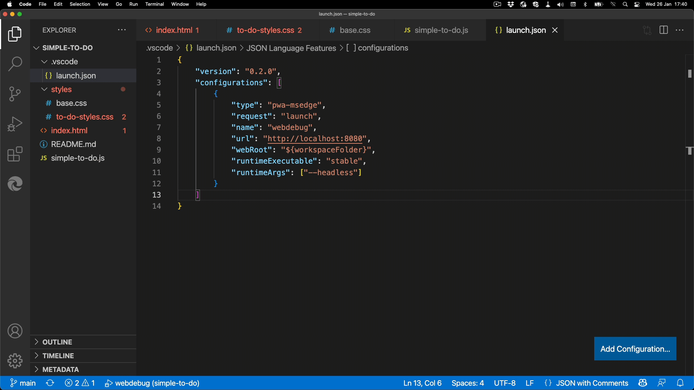Switch to the base.css tab
Viewport: 694px width, 390px height.
point(355,30)
